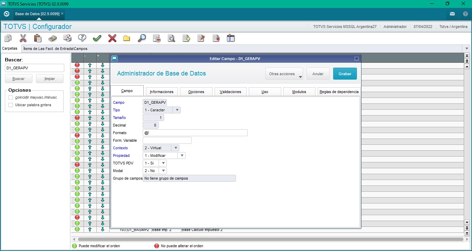Image resolution: width=472 pixels, height=251 pixels.
Task: Click the Tamaño value field
Action: click(153, 118)
